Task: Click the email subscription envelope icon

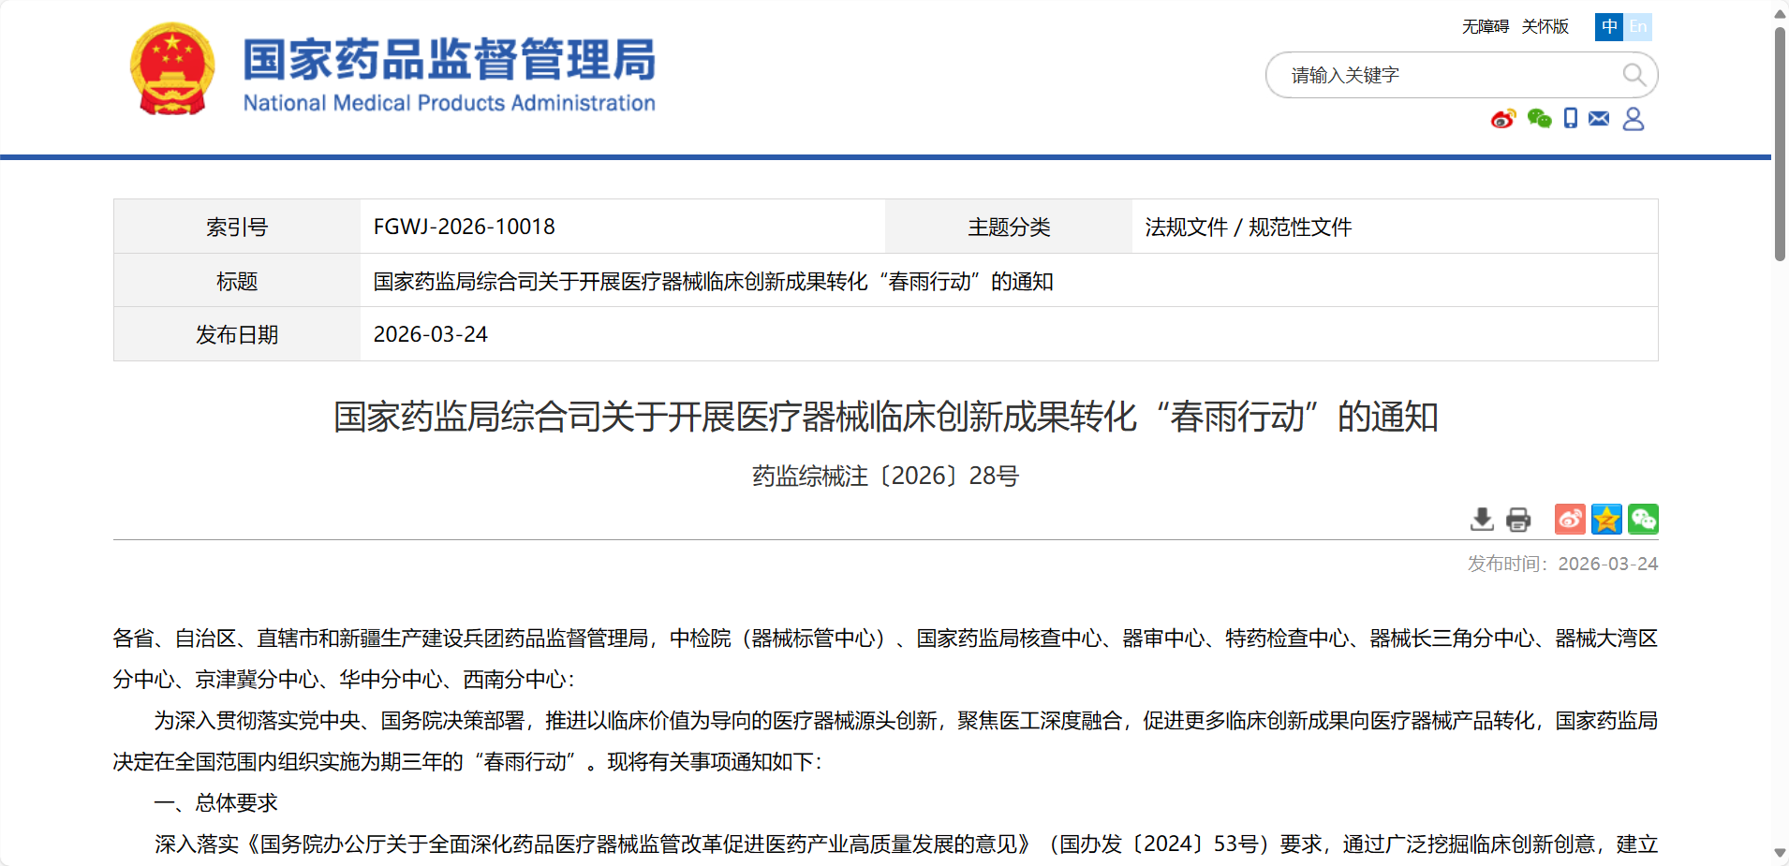Action: tap(1599, 119)
